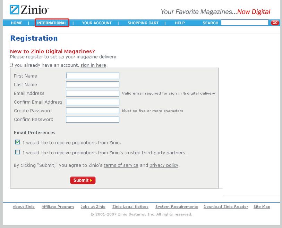Click the 'Valid email required' hint text
The image size is (282, 228).
tap(169, 93)
